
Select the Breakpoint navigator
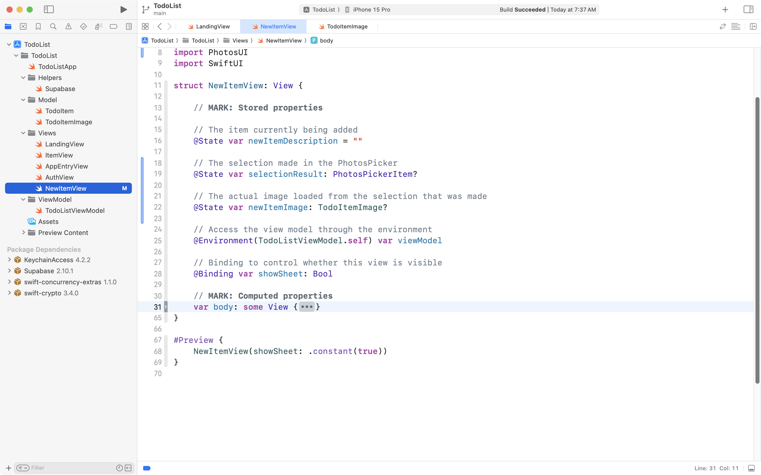[x=113, y=26]
